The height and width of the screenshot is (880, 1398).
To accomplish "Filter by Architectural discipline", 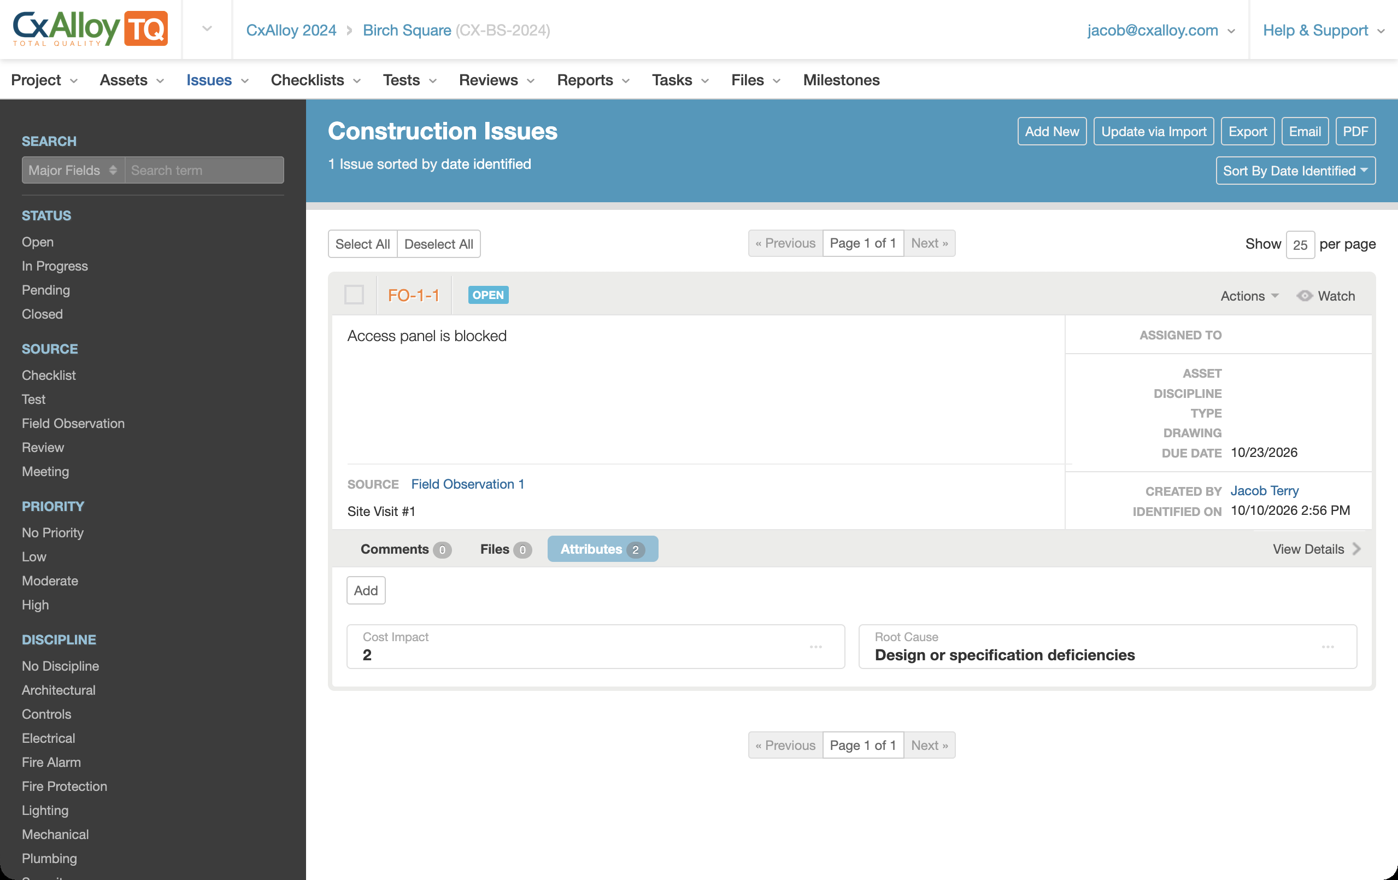I will (58, 690).
